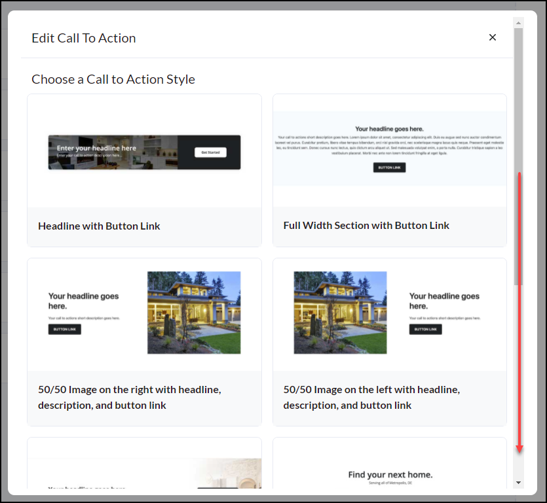Click the vertical scrollbar thumb
This screenshot has width=547, height=503.
tap(518, 157)
